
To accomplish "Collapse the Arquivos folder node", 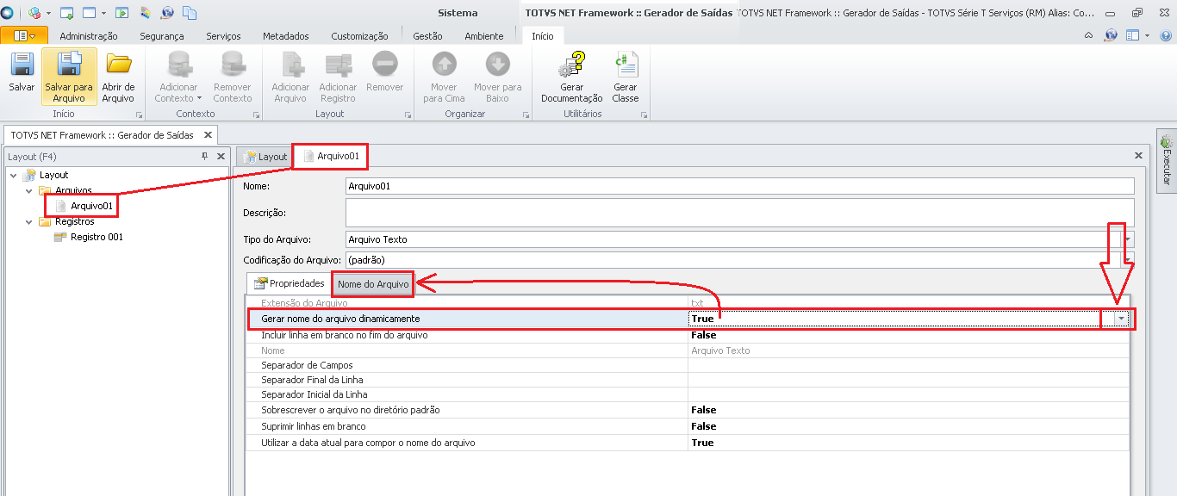I will (28, 190).
